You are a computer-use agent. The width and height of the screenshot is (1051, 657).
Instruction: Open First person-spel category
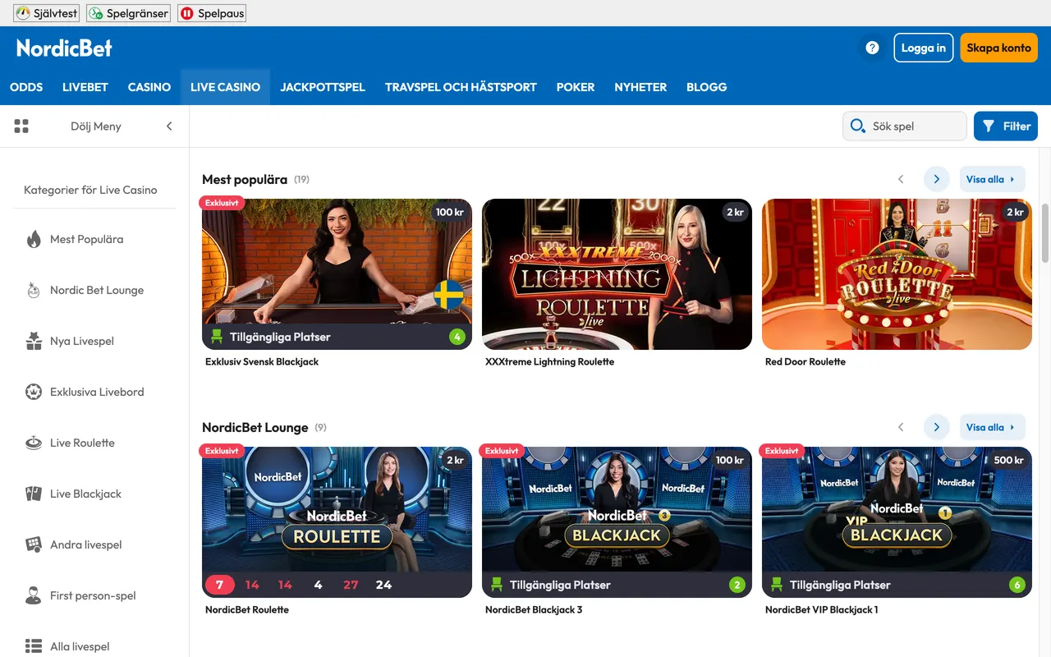(x=93, y=595)
